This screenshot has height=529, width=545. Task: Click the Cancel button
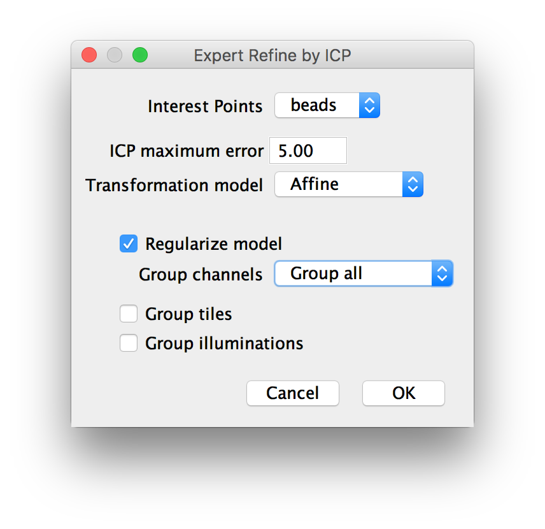tap(293, 393)
